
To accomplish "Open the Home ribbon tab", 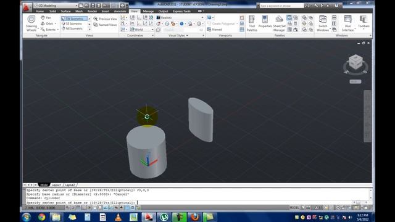I will [x=39, y=11].
